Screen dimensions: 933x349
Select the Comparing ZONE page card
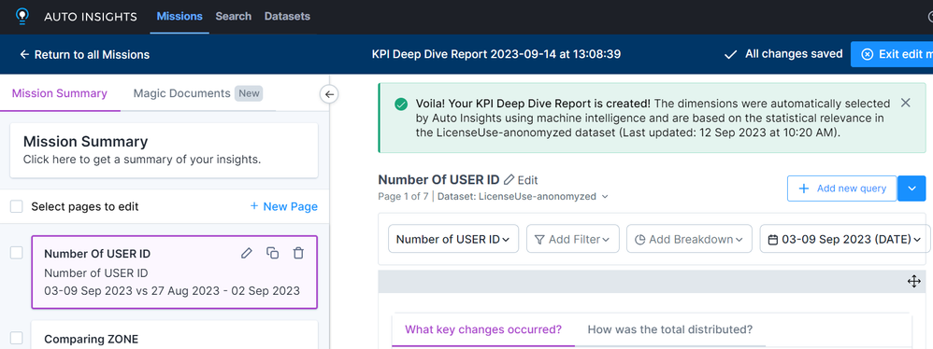pos(174,335)
